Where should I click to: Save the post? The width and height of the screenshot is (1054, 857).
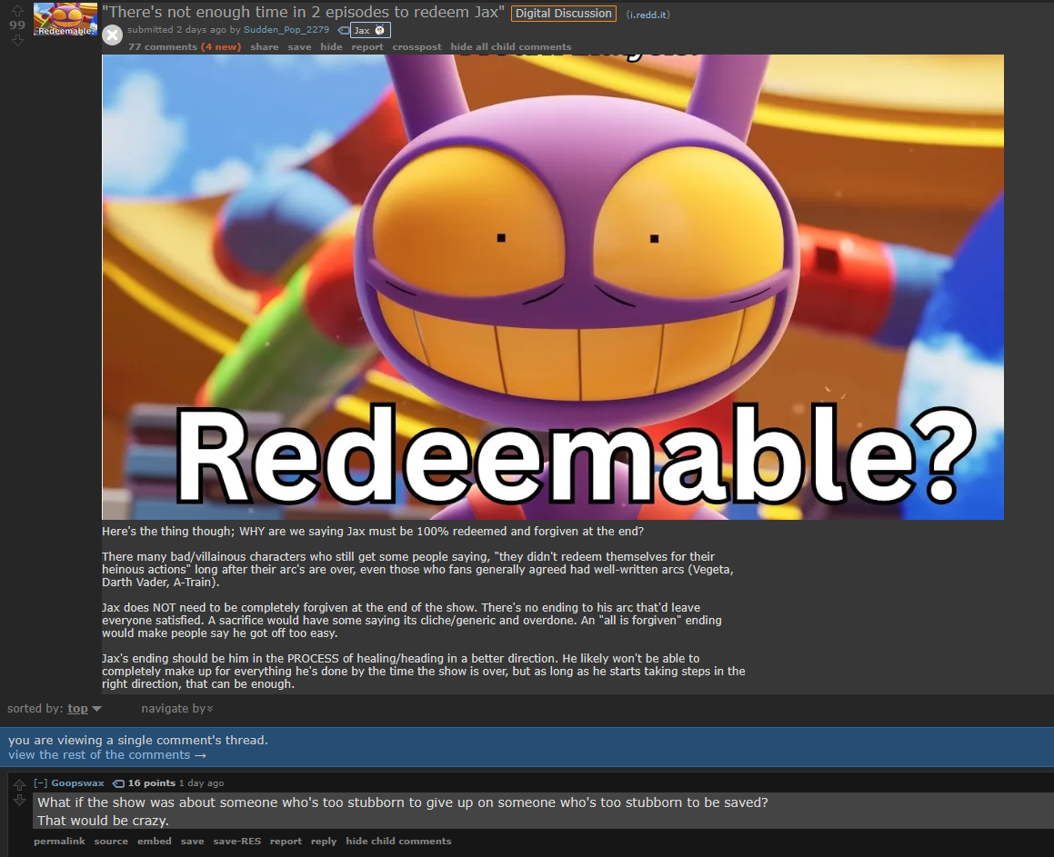pos(299,47)
